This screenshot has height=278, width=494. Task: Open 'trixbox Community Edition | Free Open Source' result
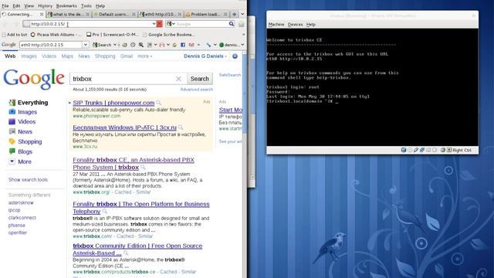[x=137, y=249]
